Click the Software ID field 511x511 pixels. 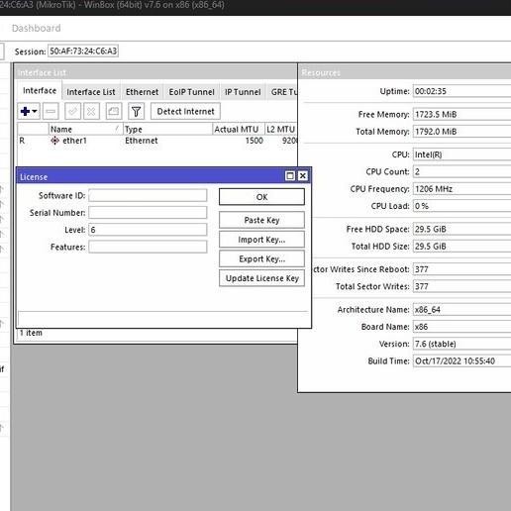pyautogui.click(x=148, y=195)
